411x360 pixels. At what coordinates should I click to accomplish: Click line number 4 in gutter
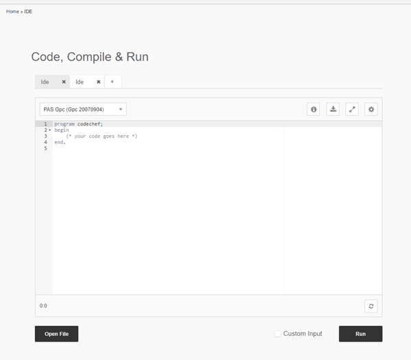pos(46,142)
